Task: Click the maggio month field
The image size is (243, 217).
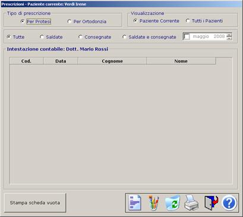Action: [x=201, y=36]
